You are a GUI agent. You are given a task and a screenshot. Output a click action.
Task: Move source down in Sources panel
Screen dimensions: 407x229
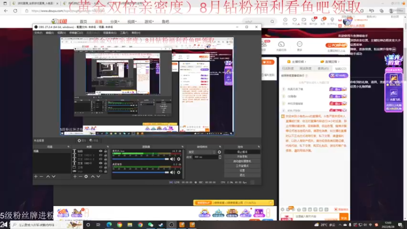(98, 177)
